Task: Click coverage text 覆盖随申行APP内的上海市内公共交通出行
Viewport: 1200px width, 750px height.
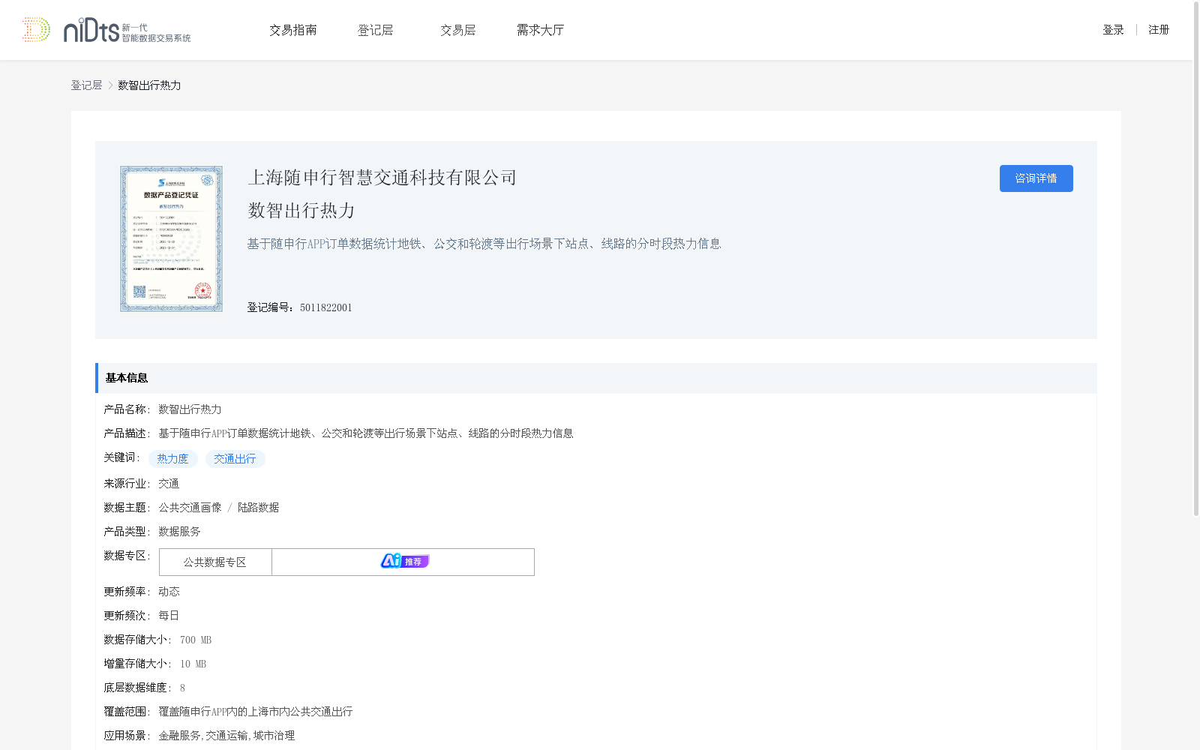Action: [x=255, y=712]
